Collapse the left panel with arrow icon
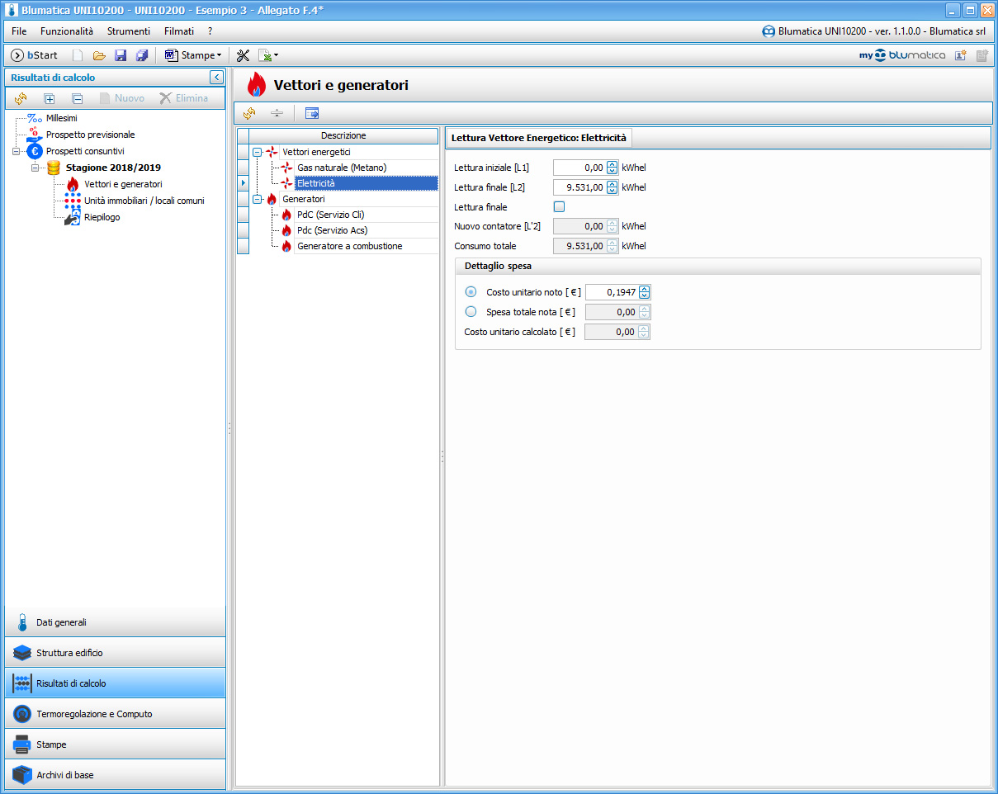This screenshot has height=794, width=998. [216, 78]
